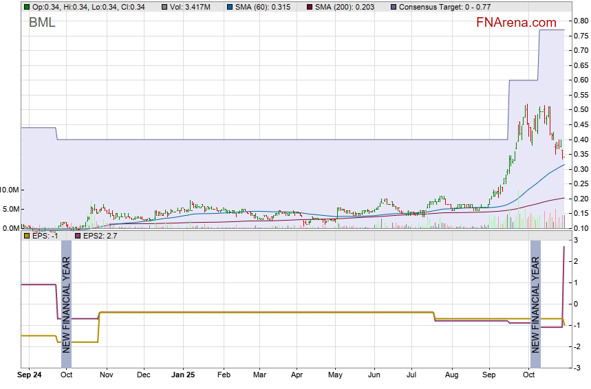Click the 10.0M volume axis label

coord(10,190)
